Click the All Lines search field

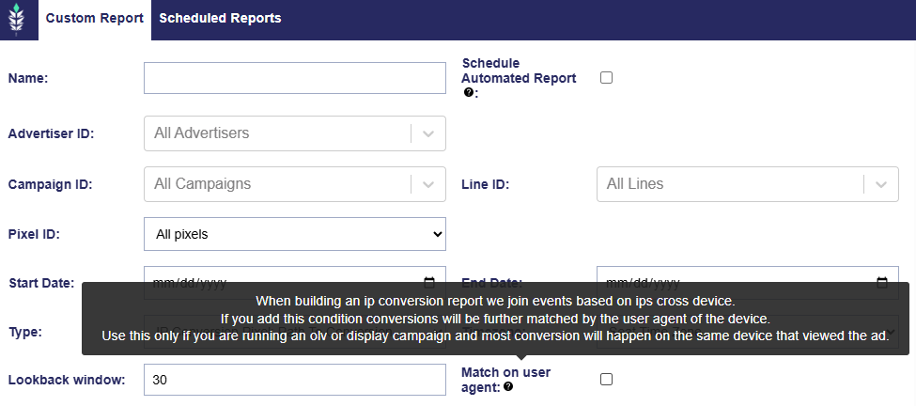729,184
